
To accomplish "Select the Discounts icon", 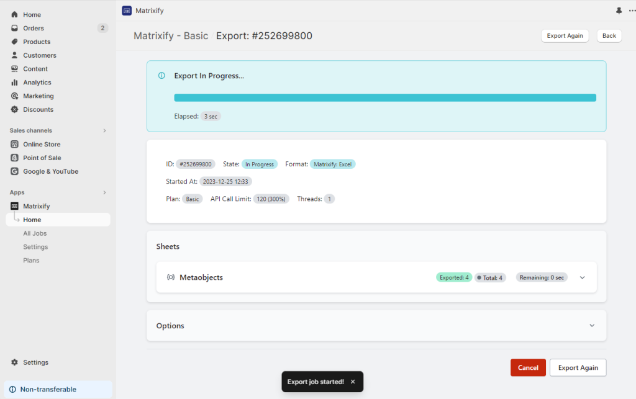I will point(14,109).
